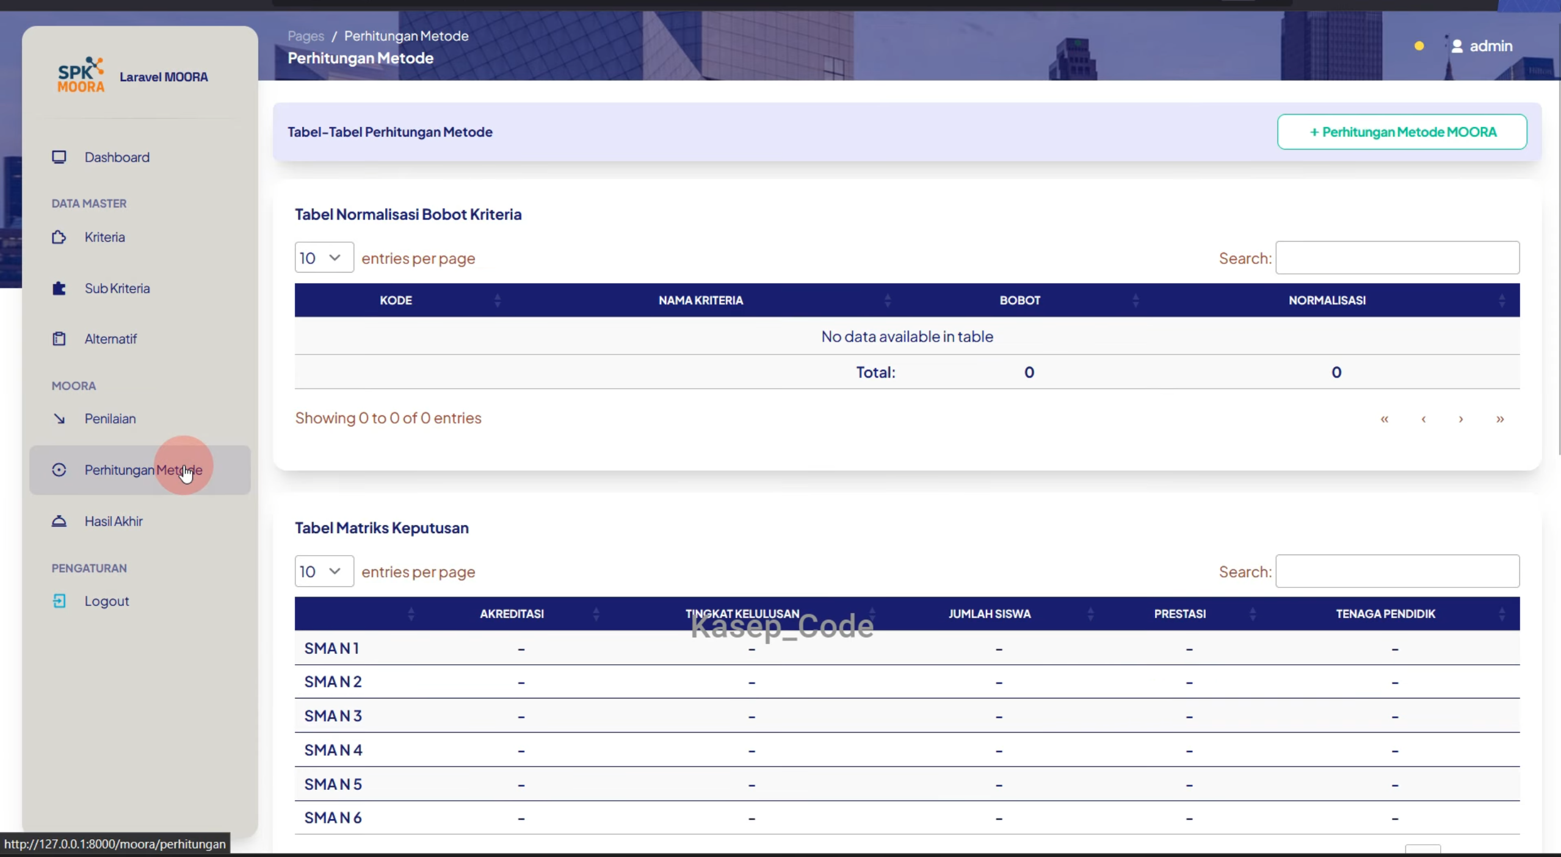Viewport: 1561px width, 857px height.
Task: Click the Perhitungan Metode circular icon
Action: (59, 470)
